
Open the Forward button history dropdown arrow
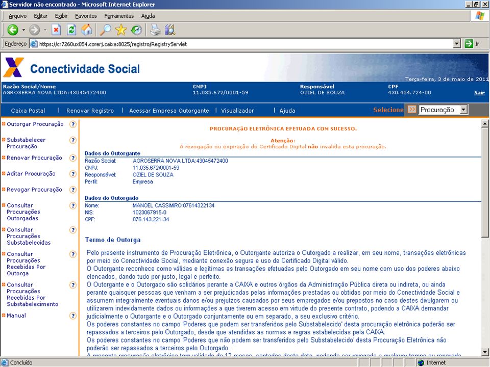click(x=45, y=30)
